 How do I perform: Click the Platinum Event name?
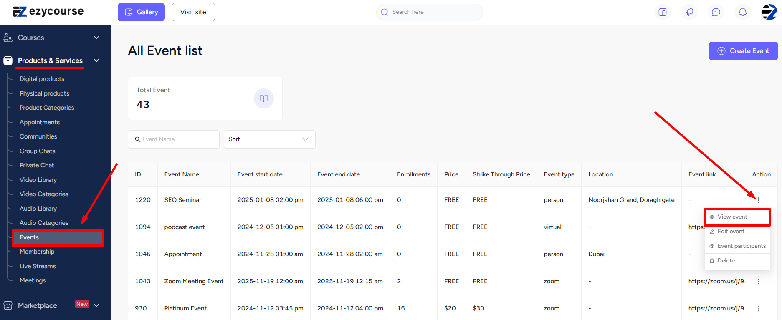click(185, 308)
